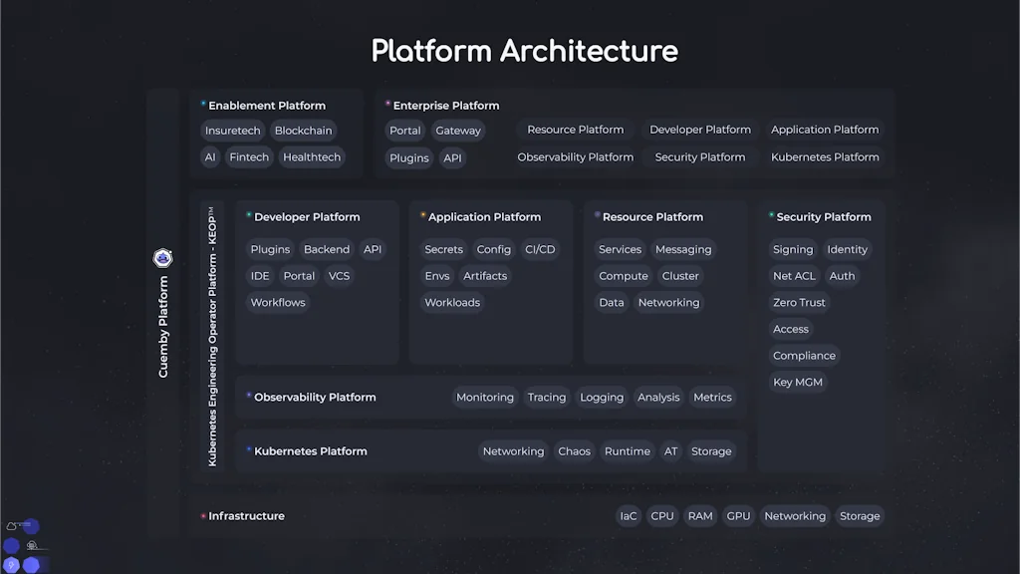The image size is (1020, 574).
Task: Click the Blockchain chip under Enablement Platform
Action: point(303,130)
